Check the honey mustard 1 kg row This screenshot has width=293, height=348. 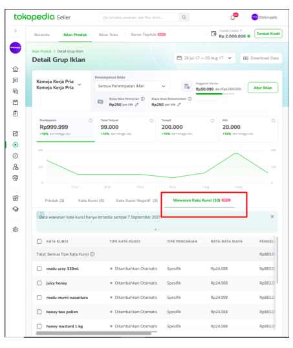[x=39, y=326]
